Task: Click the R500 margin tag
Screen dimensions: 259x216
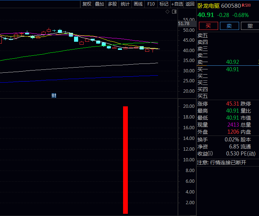Action: [x=246, y=5]
